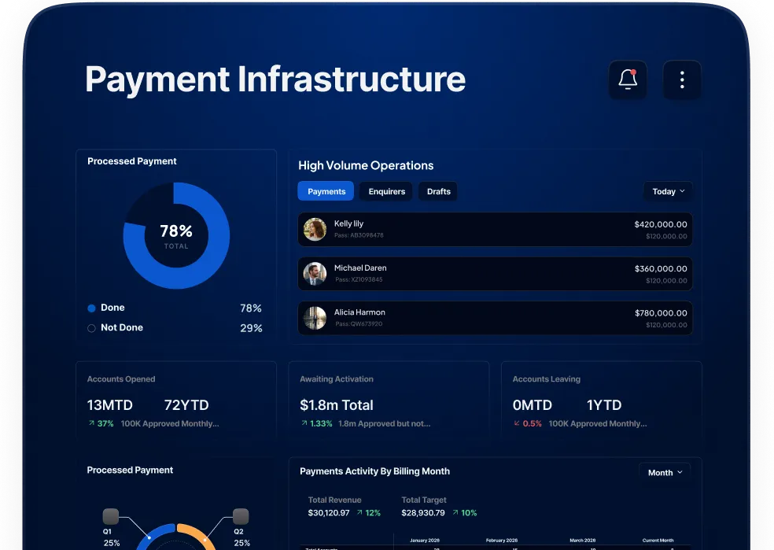Open the Alicia Harmon payment row name

click(359, 312)
